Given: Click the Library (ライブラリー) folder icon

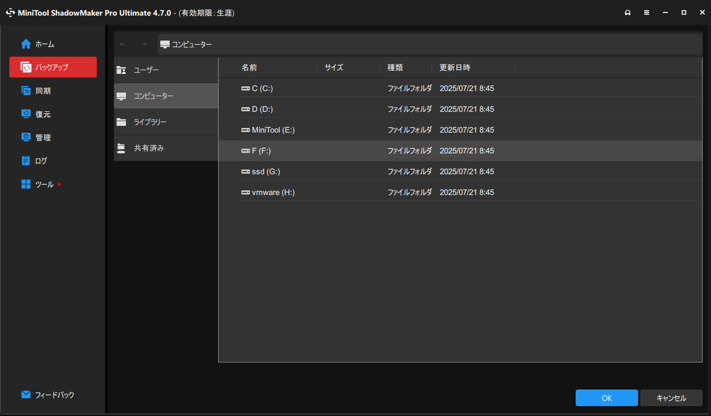Looking at the screenshot, I should (121, 122).
